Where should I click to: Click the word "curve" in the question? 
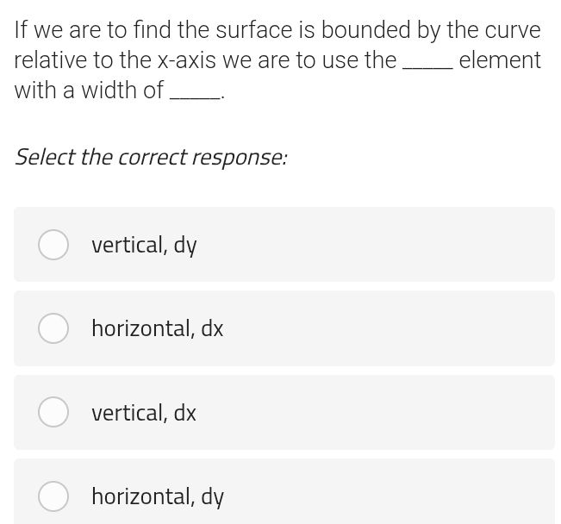click(x=512, y=30)
